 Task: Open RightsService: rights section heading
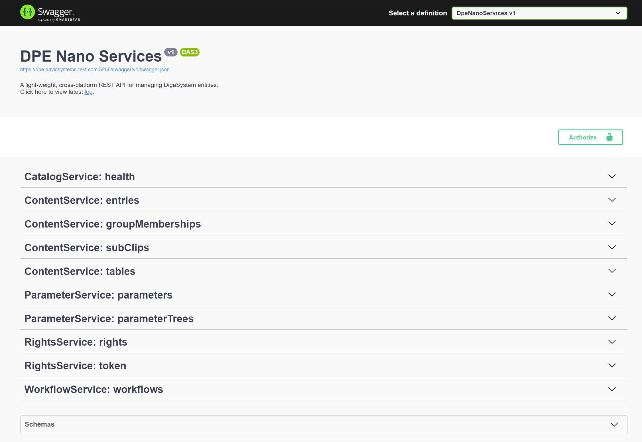76,342
